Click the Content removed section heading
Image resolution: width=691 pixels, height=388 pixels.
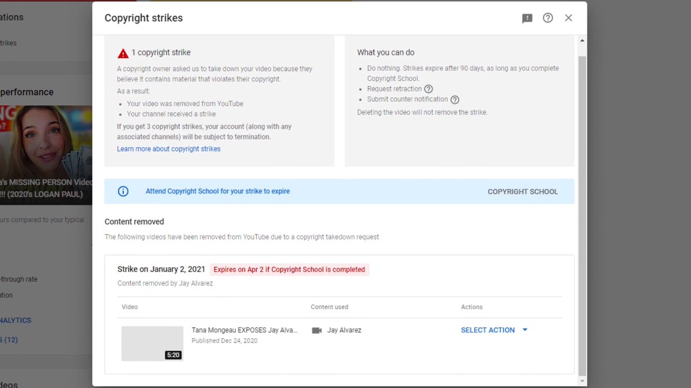click(134, 222)
